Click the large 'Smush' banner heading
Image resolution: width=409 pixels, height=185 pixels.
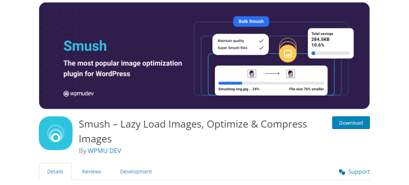(85, 46)
